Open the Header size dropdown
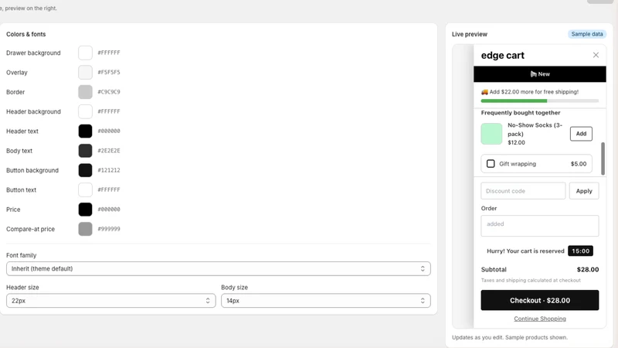This screenshot has width=618, height=348. click(110, 301)
